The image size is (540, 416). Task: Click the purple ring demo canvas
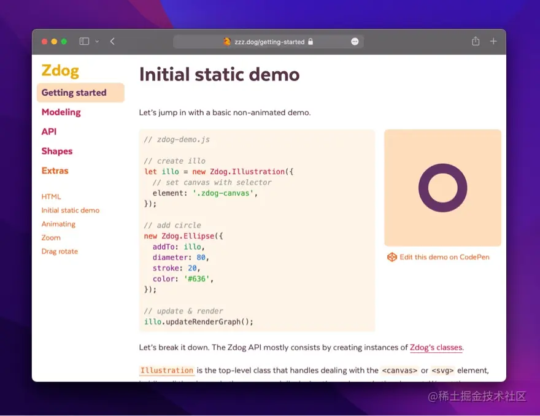pyautogui.click(x=442, y=188)
